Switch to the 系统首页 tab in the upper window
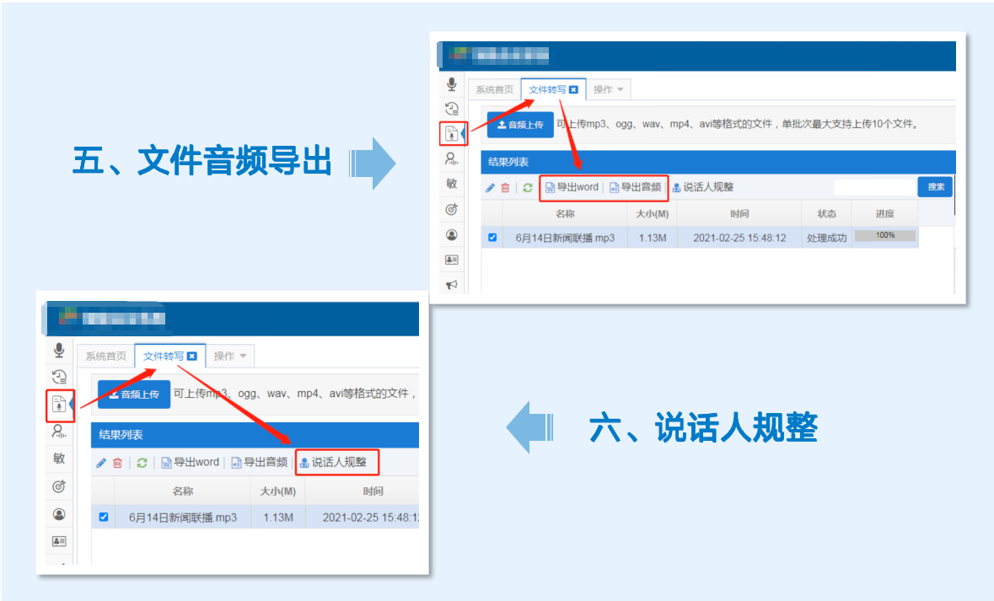The height and width of the screenshot is (601, 994). pyautogui.click(x=494, y=89)
